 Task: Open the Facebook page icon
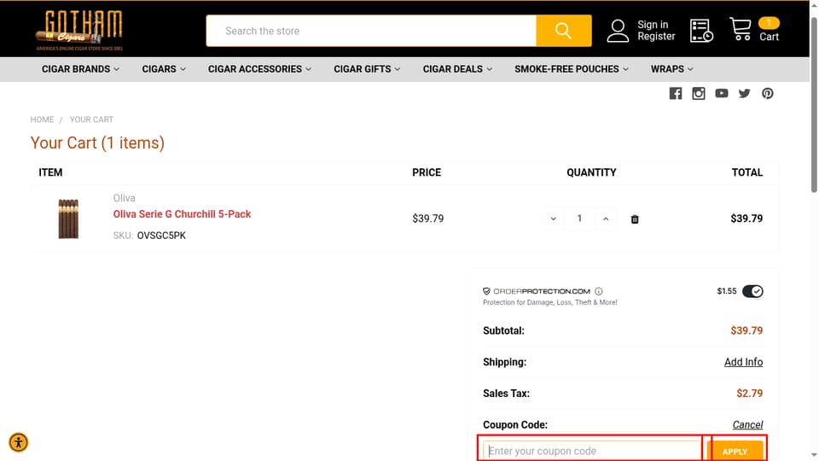click(676, 94)
